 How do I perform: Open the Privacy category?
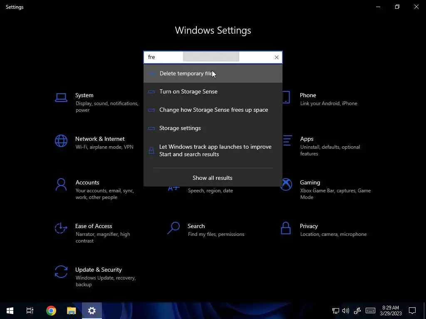[x=309, y=226]
